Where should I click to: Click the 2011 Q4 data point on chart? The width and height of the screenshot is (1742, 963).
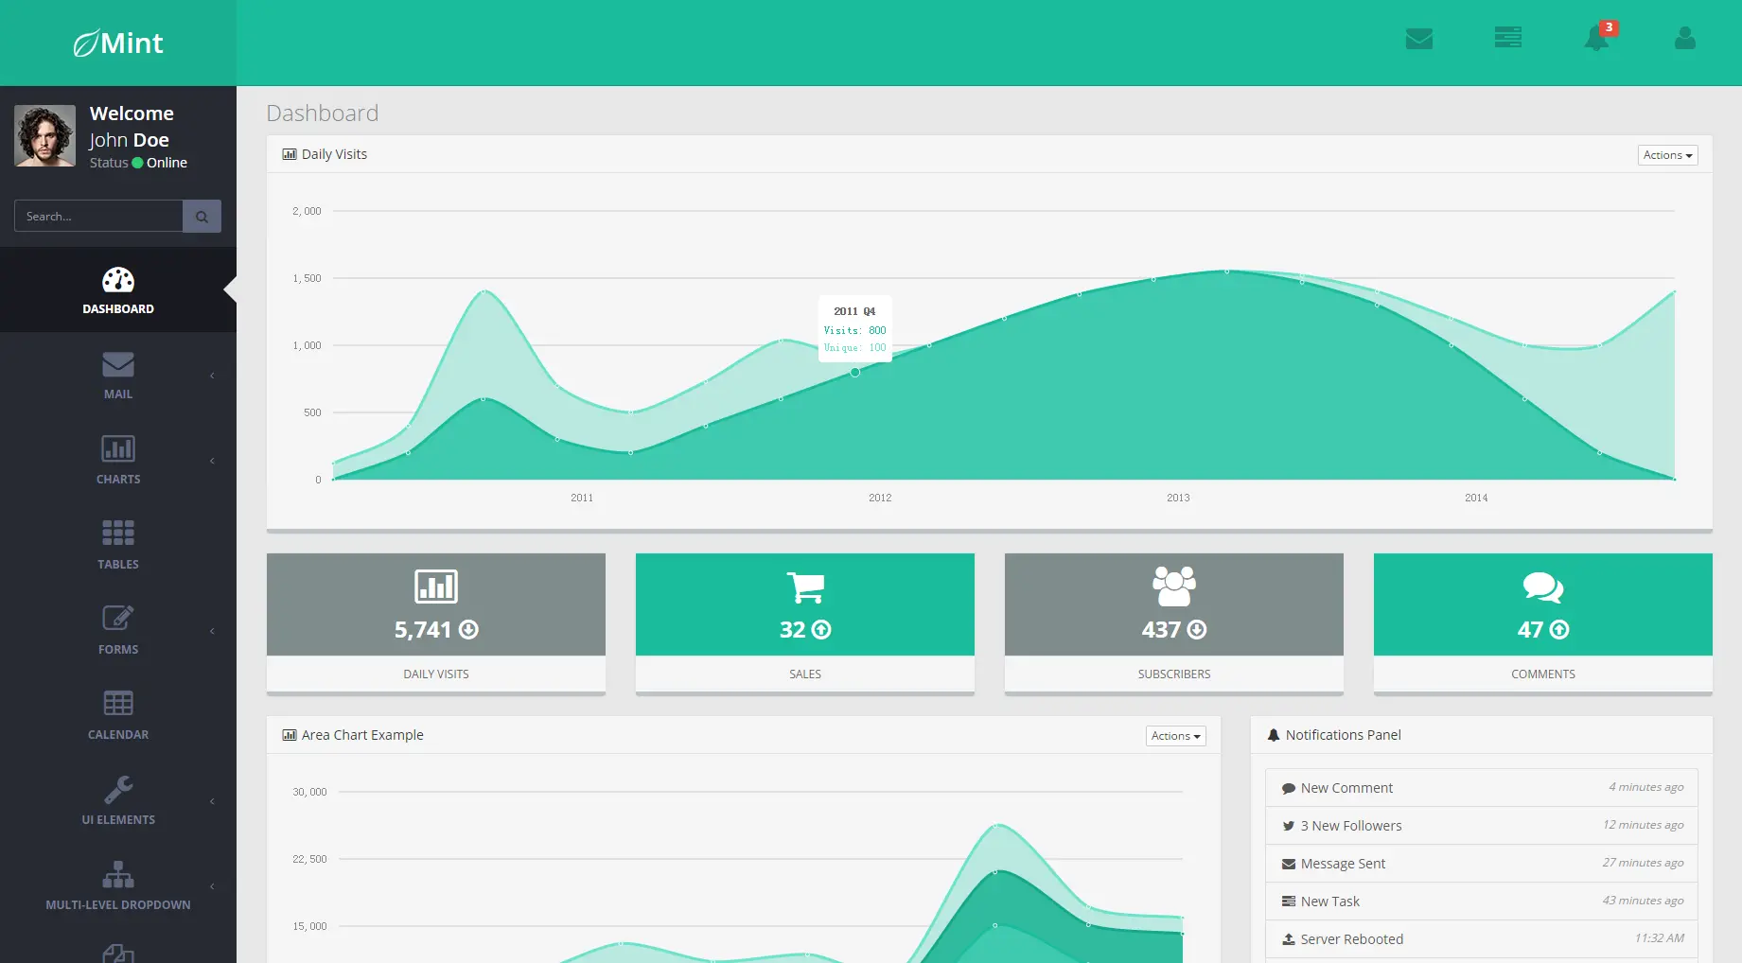coord(854,373)
